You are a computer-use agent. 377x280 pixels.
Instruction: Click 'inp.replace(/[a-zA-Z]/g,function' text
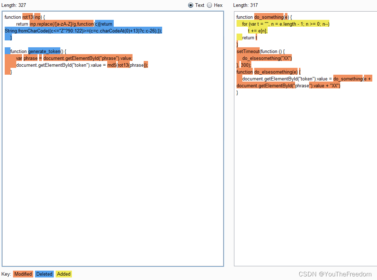click(61, 24)
